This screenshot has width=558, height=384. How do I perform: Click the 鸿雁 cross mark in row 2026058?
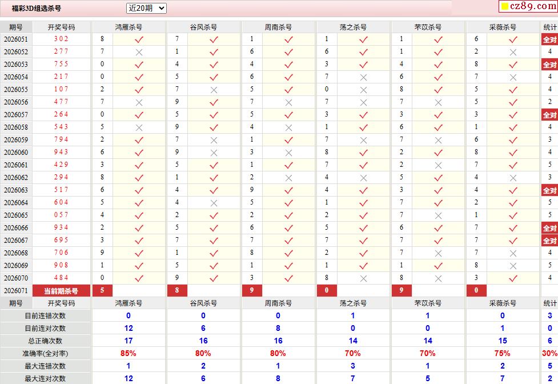coord(139,128)
